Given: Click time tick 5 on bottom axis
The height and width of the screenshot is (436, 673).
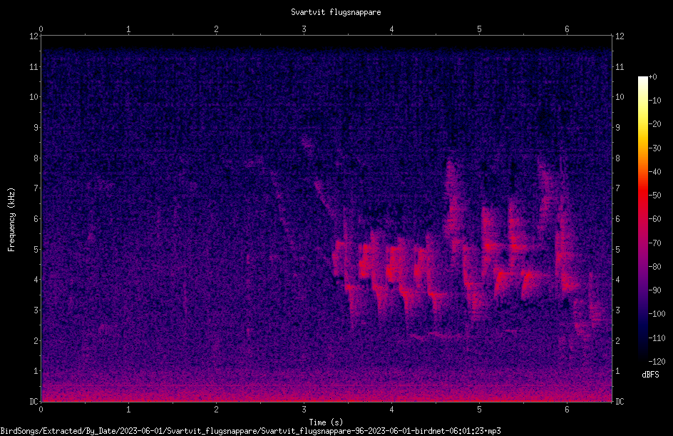Looking at the screenshot, I should pos(479,410).
